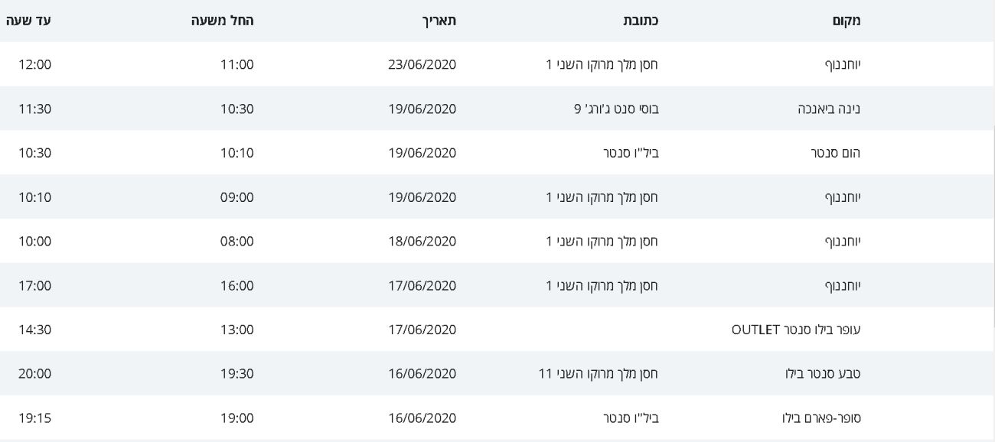The image size is (995, 442).
Task: Select the date 18/06/2020
Action: (422, 242)
